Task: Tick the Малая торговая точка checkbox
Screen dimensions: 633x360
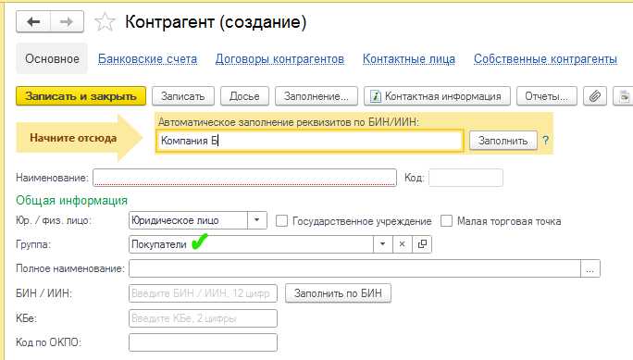Action: pos(446,221)
